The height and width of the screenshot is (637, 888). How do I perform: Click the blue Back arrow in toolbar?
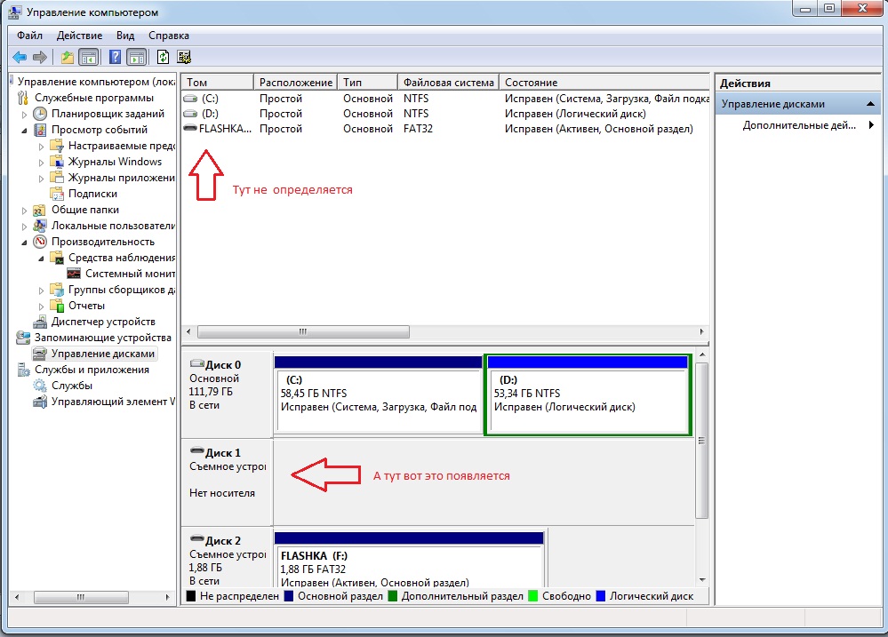click(x=20, y=58)
